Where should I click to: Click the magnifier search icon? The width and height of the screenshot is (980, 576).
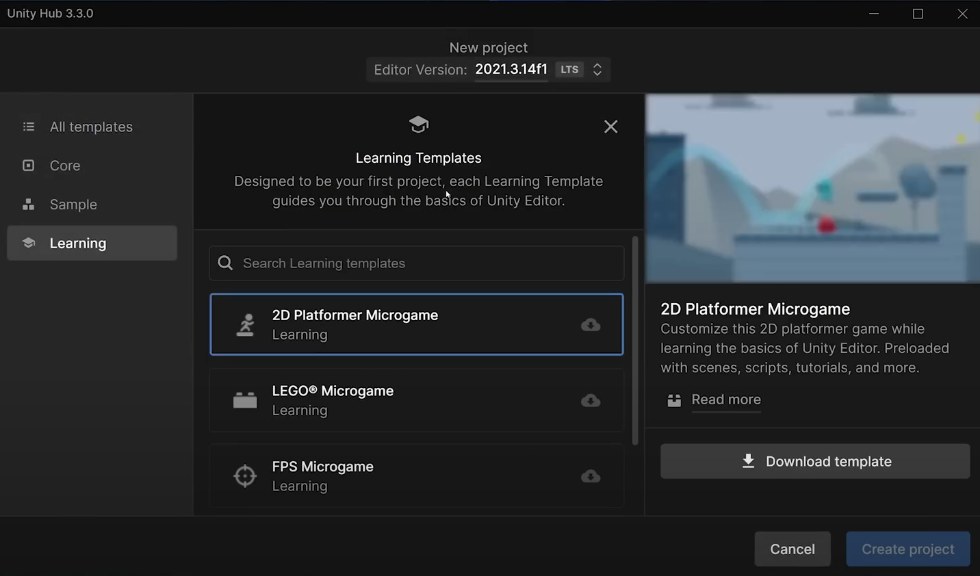[x=225, y=263]
